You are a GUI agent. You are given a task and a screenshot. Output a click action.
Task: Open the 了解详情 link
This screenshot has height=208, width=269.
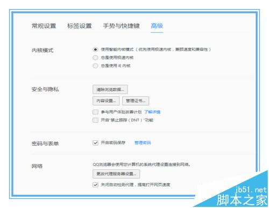152,112
